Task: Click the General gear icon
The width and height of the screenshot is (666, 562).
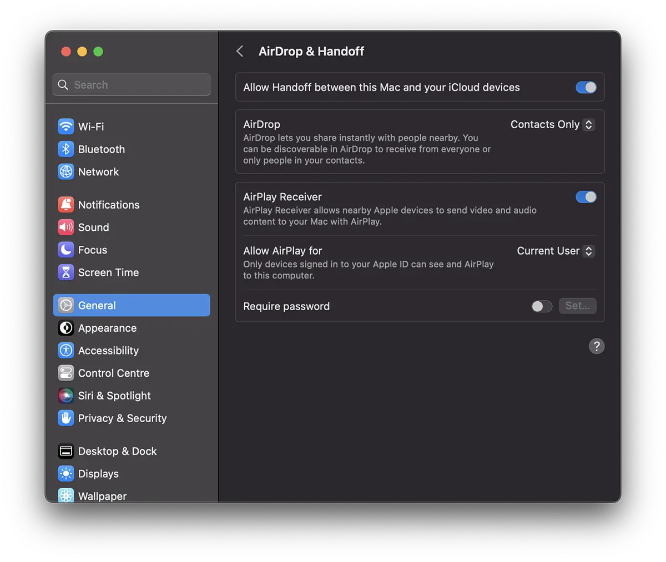Action: pyautogui.click(x=65, y=305)
